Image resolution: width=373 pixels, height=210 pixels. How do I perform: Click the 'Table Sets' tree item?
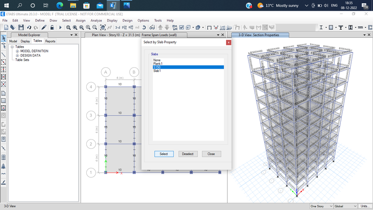[22, 60]
